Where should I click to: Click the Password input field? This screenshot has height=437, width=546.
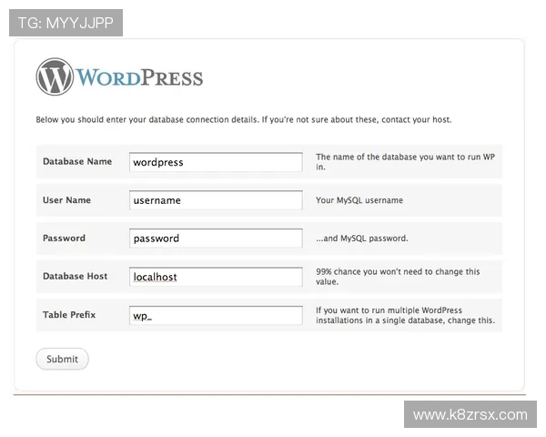[216, 238]
